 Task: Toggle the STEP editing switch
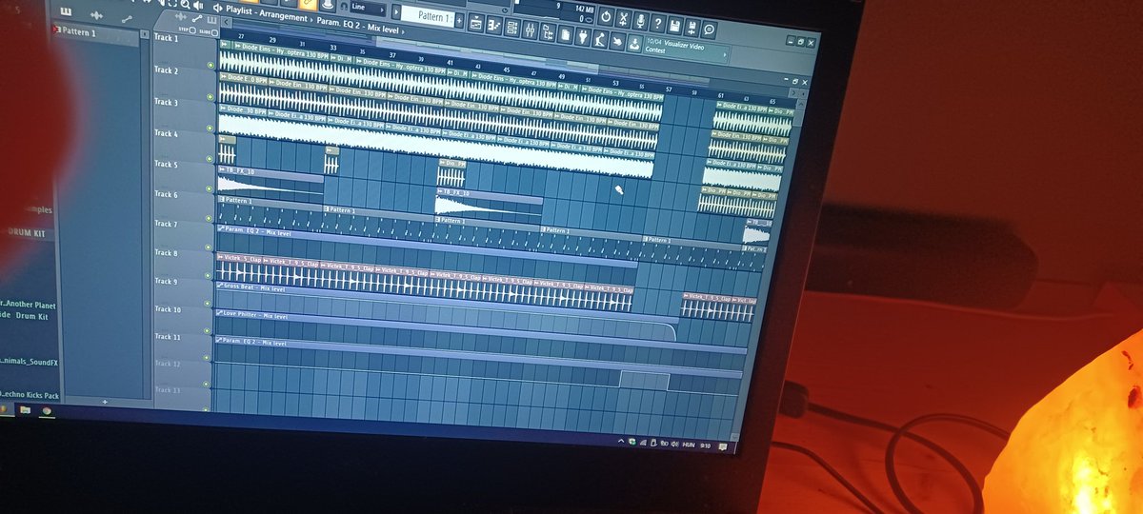[x=191, y=30]
